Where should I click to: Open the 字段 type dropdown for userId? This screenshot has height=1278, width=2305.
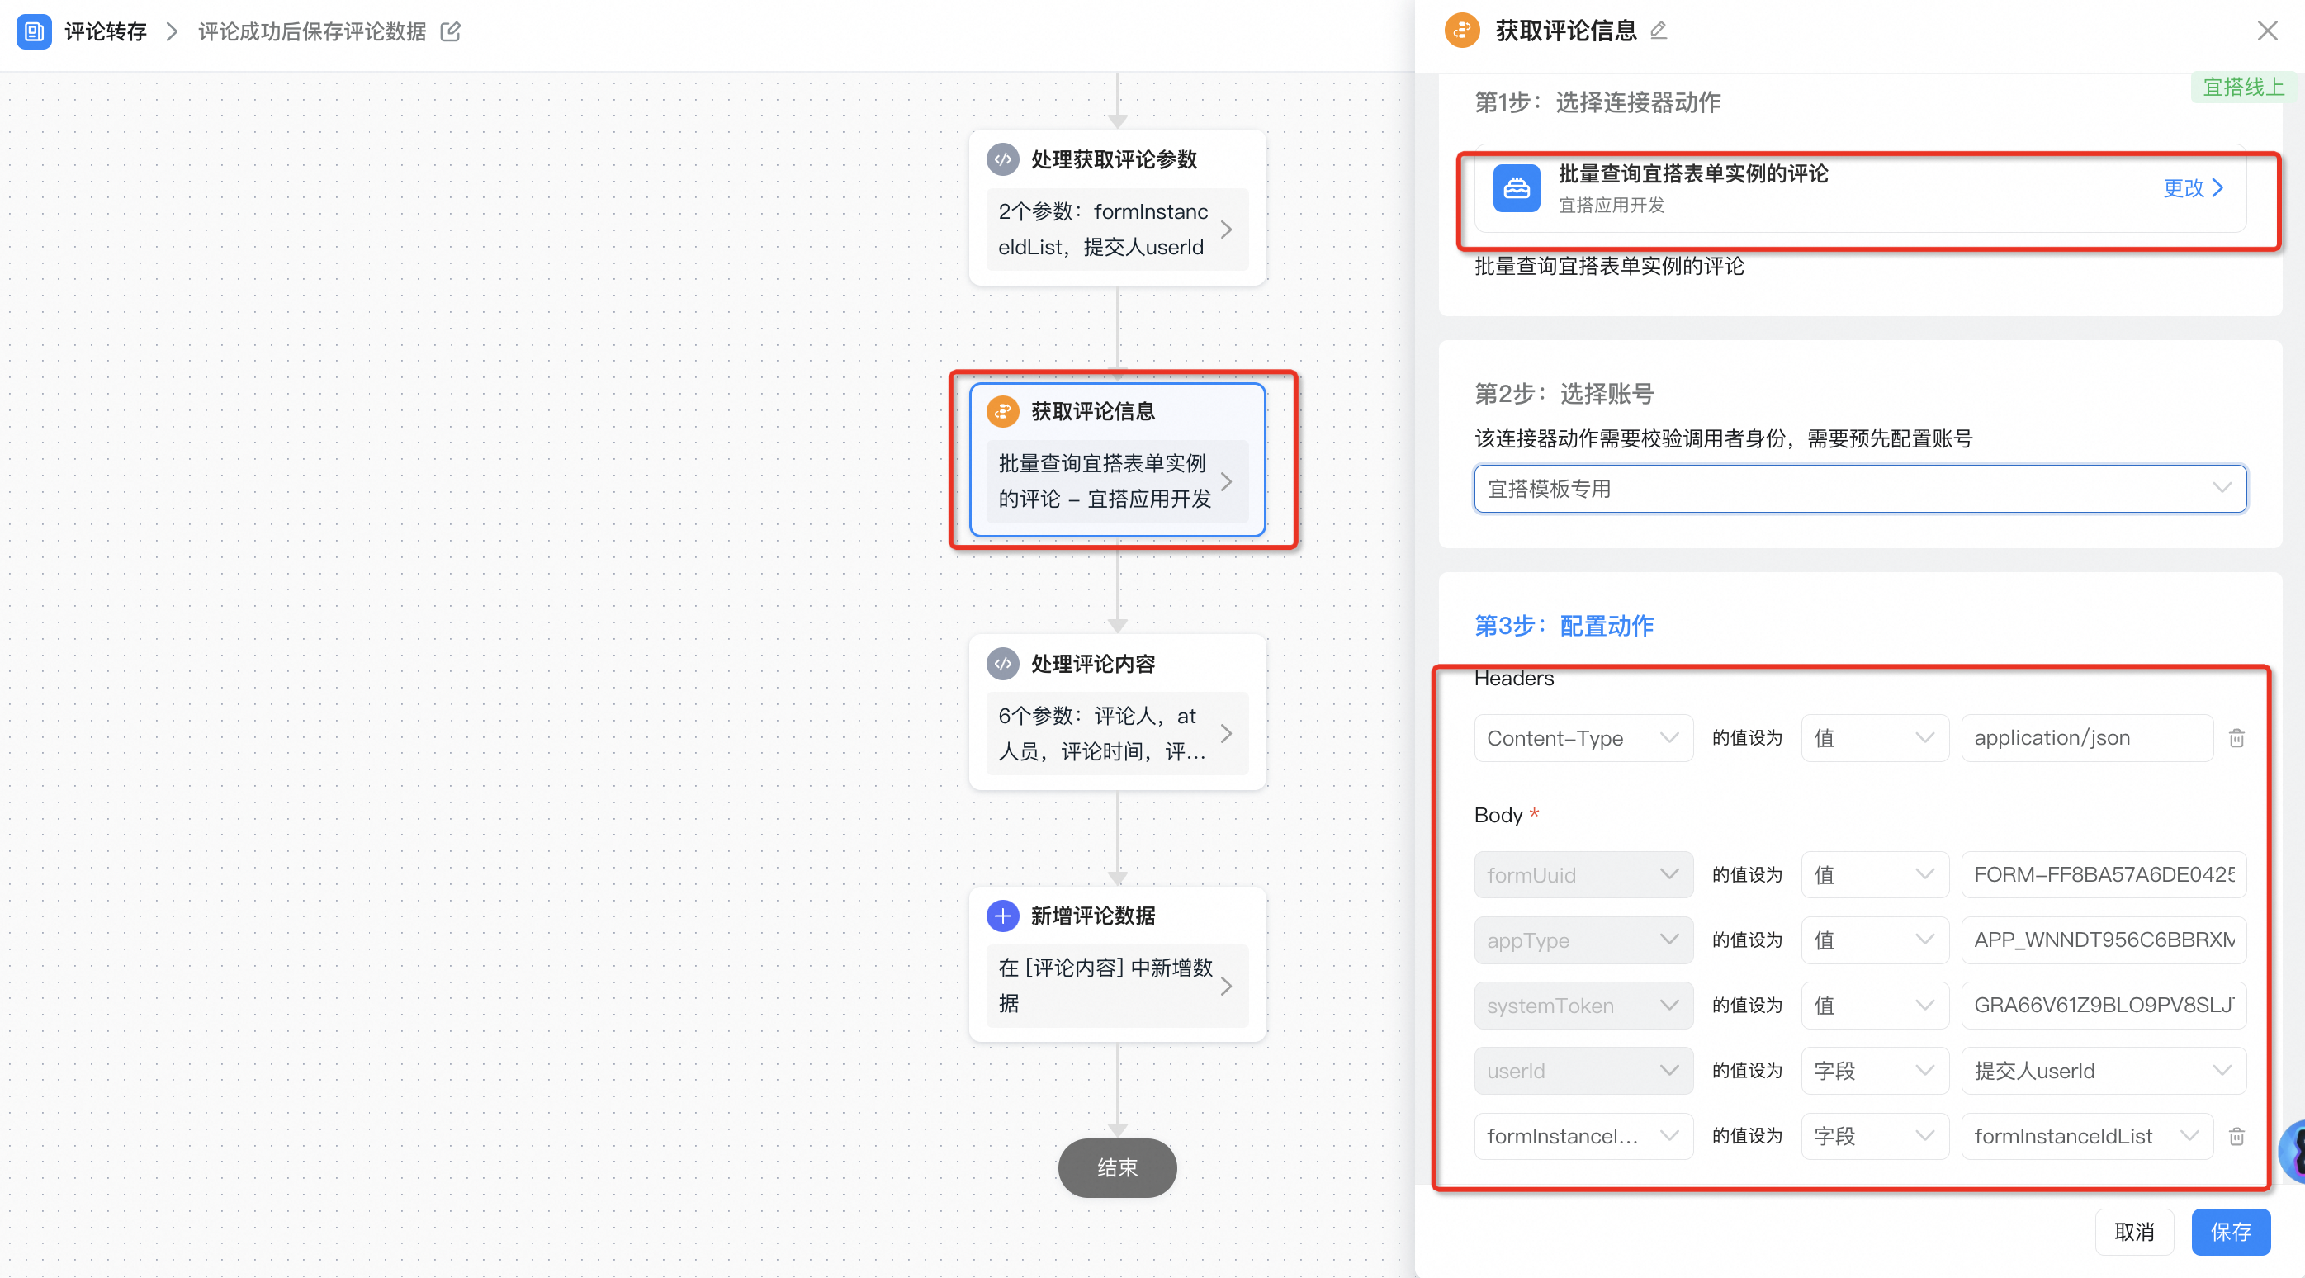(x=1874, y=1071)
